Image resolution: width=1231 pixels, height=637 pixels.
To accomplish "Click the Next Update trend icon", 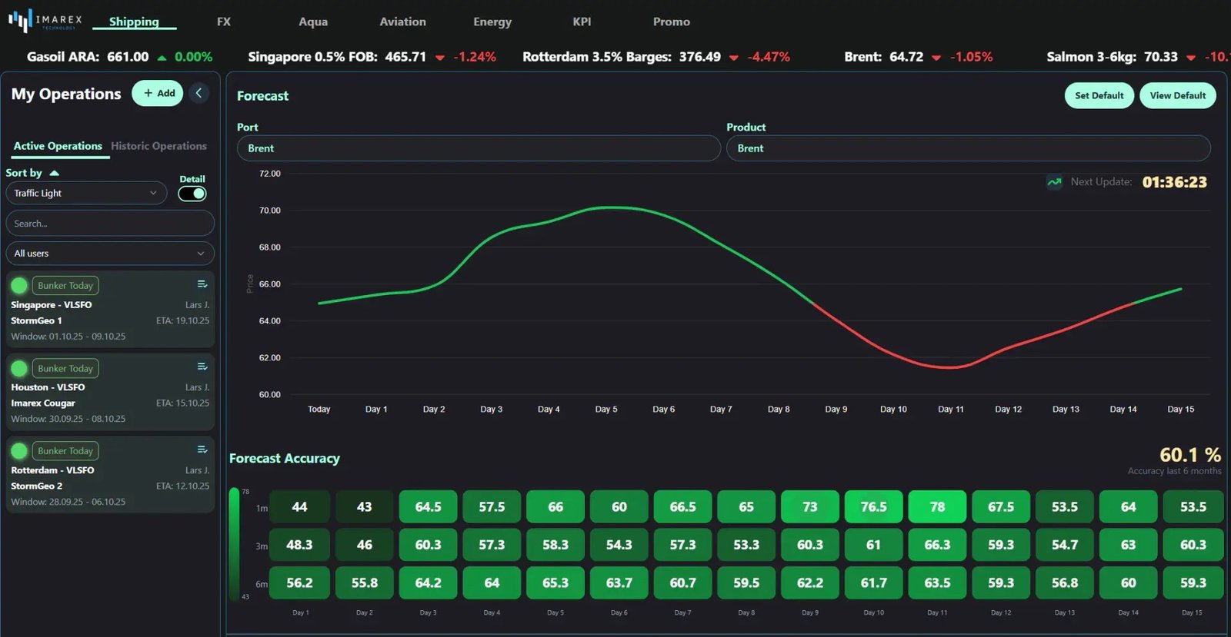I will click(1054, 182).
